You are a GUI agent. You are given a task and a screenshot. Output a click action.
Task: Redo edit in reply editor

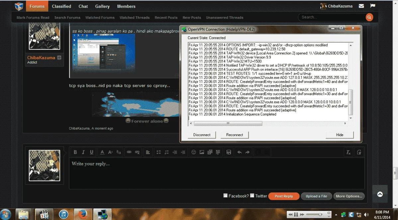point(248,152)
